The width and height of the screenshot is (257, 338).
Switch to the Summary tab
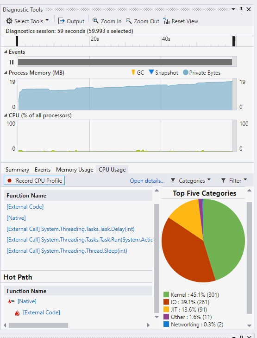17,170
